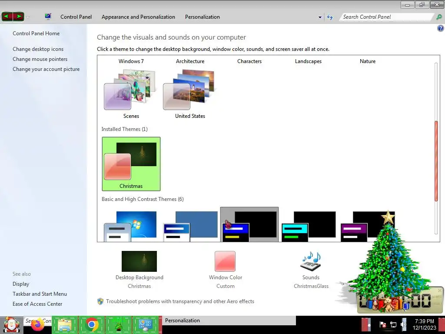Click the Action Center flag tray icon
The image size is (445, 334).
(383, 324)
